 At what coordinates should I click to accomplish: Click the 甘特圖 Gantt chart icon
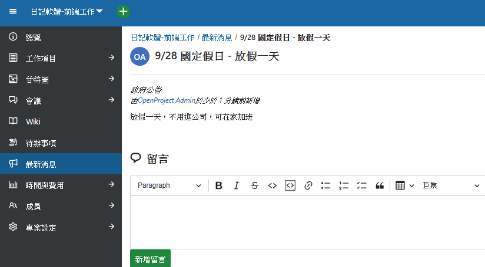[13, 79]
